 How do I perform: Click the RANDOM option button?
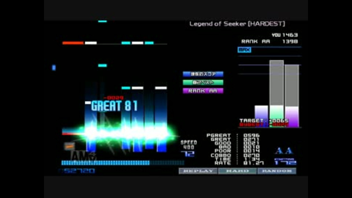277,171
